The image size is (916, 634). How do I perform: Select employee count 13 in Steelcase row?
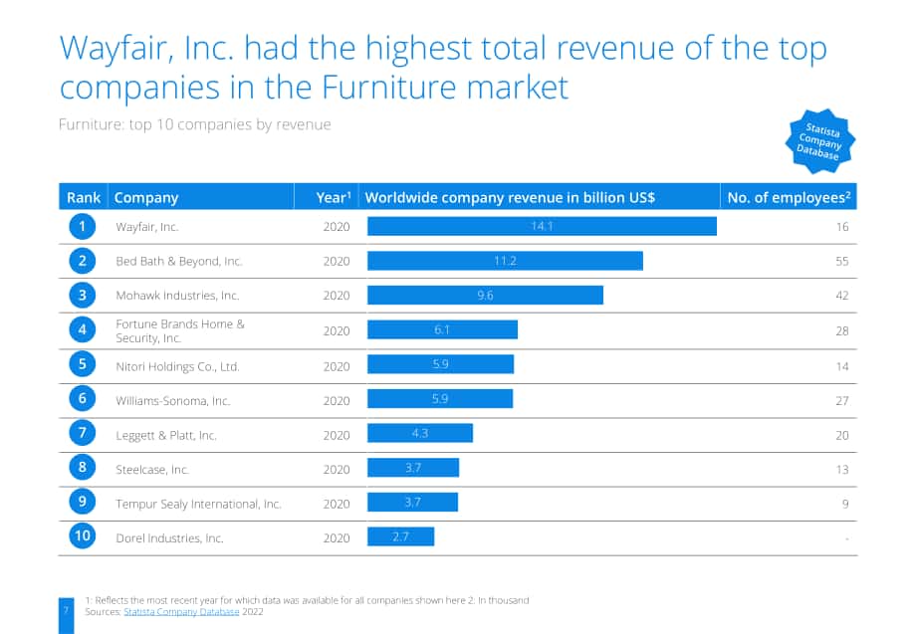(841, 470)
